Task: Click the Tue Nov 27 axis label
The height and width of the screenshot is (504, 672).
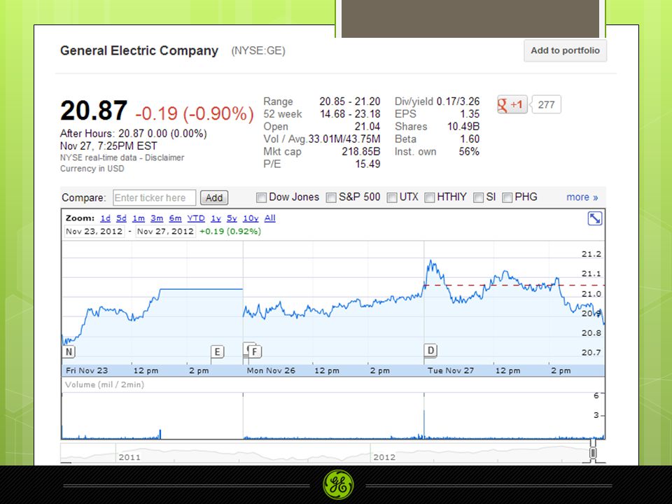Action: click(x=450, y=370)
